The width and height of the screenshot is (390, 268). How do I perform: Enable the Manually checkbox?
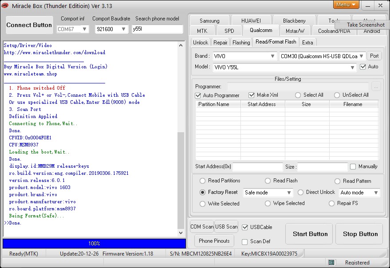[x=353, y=166]
